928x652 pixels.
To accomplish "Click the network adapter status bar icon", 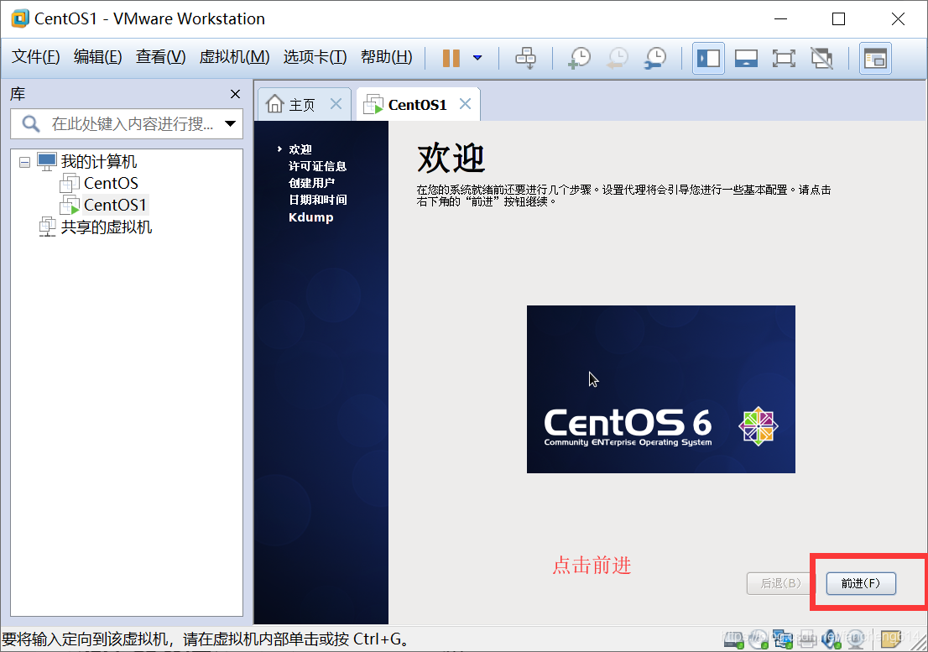I will (x=782, y=639).
